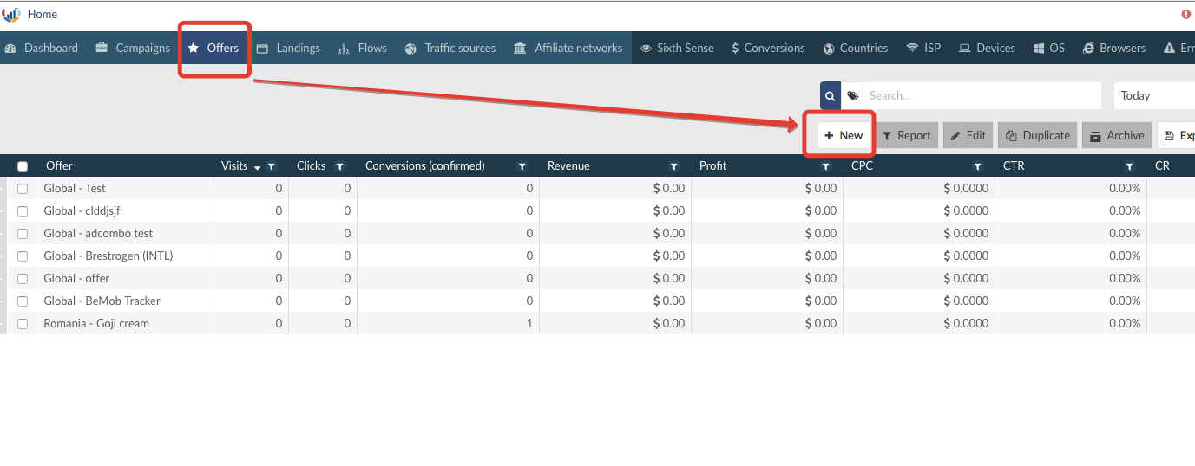The width and height of the screenshot is (1195, 466).
Task: Click the star icon on Offers tab
Action: coord(194,49)
